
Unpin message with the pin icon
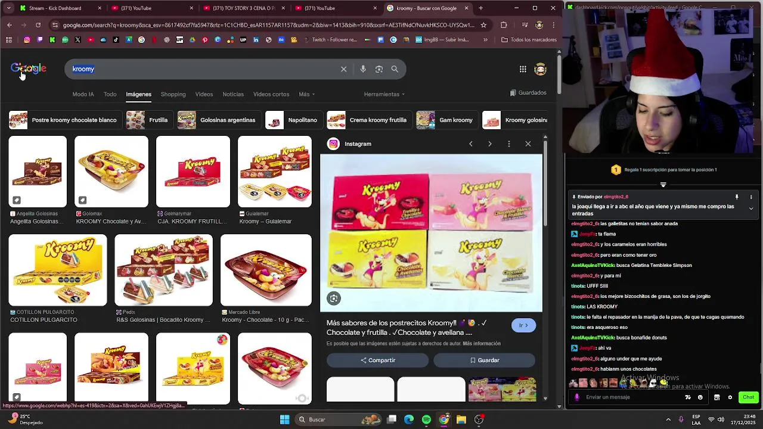(737, 197)
